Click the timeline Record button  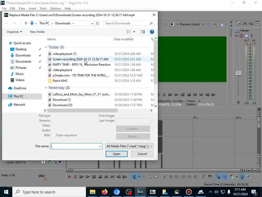[69, 177]
